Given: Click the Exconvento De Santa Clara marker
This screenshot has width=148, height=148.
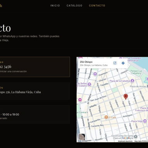Looking at the screenshot, I should click(136, 137).
